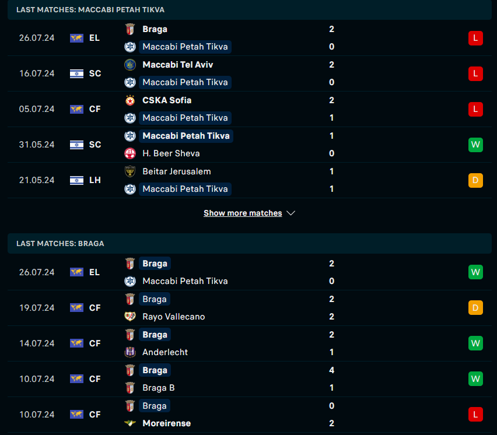Expand list with Show more matches link
Screen dimensions: 497x435
[x=243, y=213]
